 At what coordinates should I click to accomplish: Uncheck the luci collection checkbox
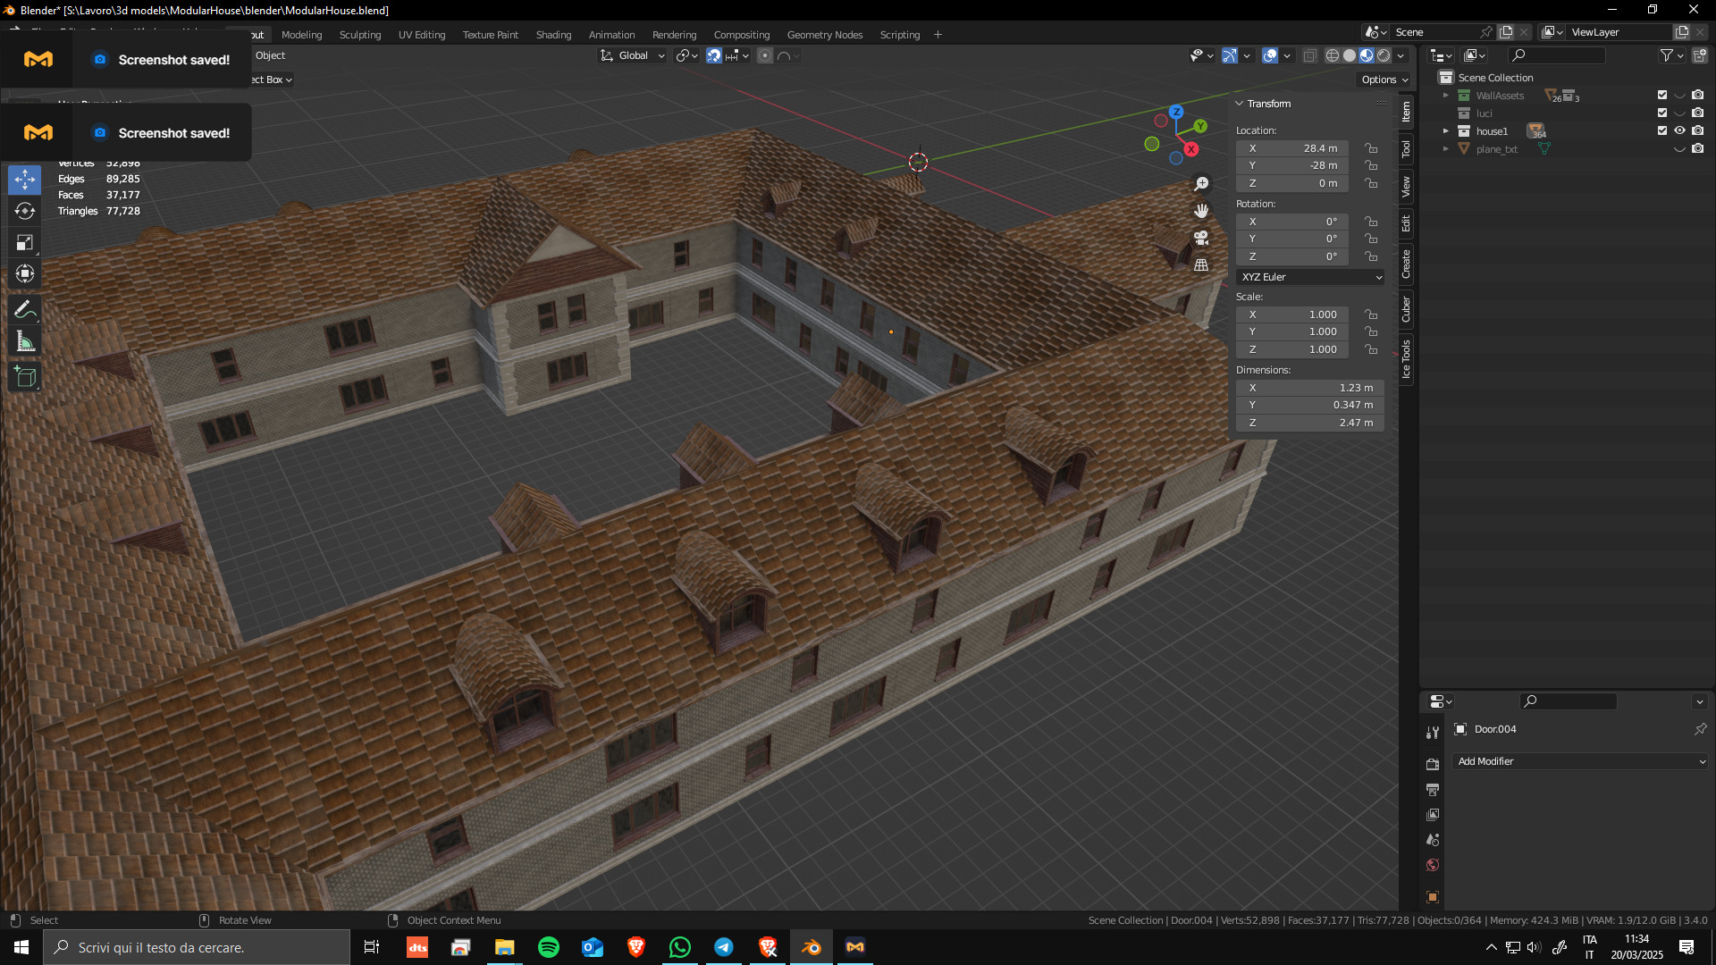pyautogui.click(x=1662, y=113)
